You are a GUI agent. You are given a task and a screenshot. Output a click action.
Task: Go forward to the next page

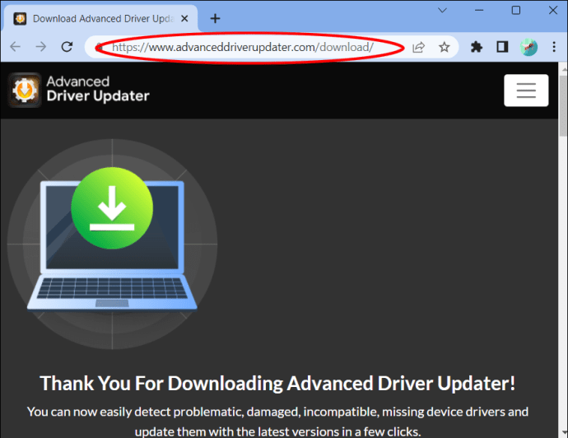(41, 47)
